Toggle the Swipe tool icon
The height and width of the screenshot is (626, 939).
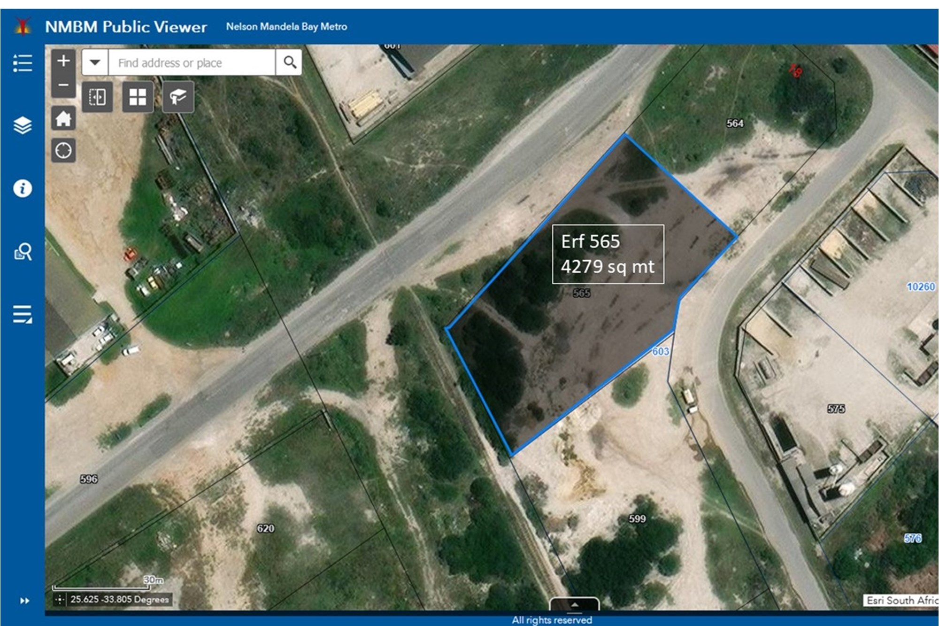[97, 97]
